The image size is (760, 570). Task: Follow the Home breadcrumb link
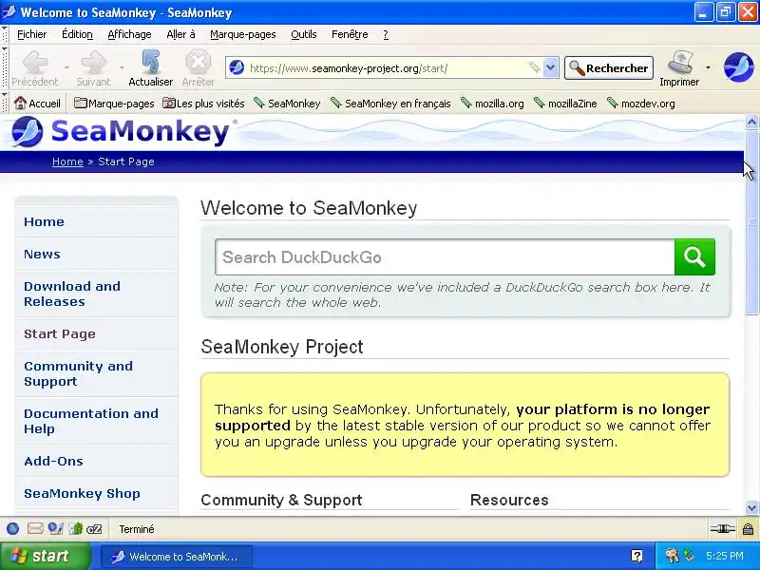pyautogui.click(x=67, y=161)
